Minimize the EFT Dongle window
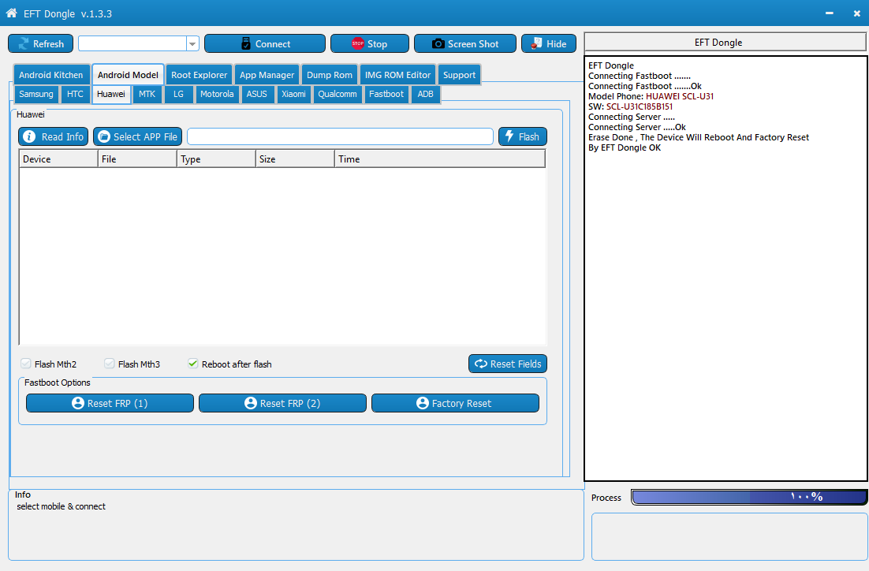The image size is (869, 571). coord(829,13)
